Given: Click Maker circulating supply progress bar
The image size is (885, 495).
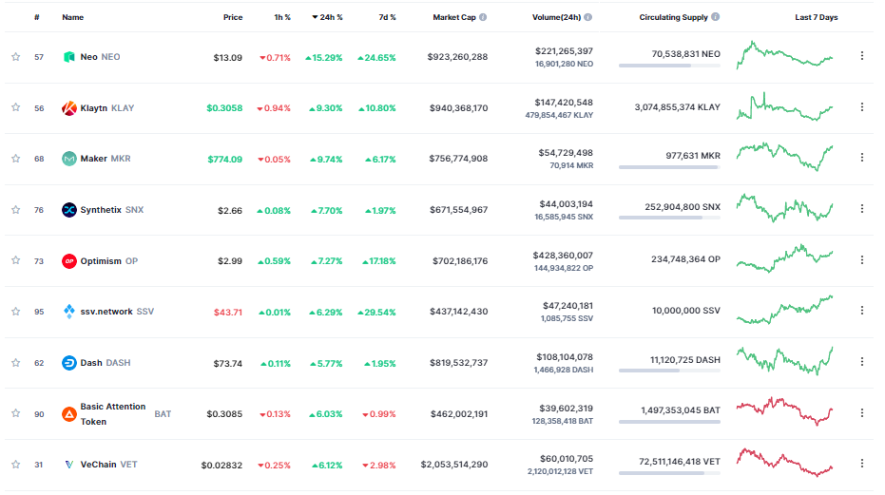Looking at the screenshot, I should (x=669, y=167).
